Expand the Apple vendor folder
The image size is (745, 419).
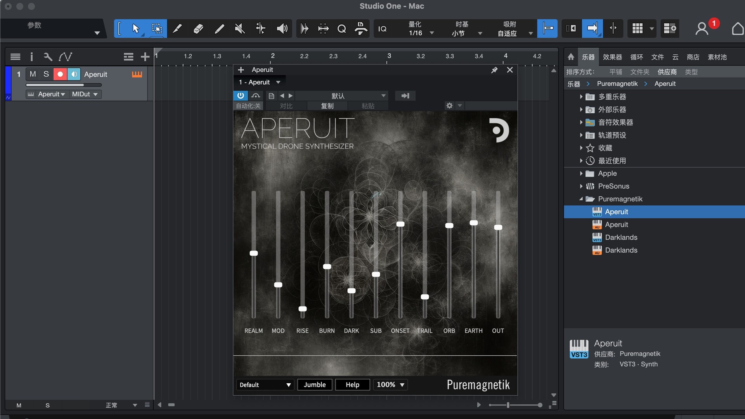tap(581, 173)
